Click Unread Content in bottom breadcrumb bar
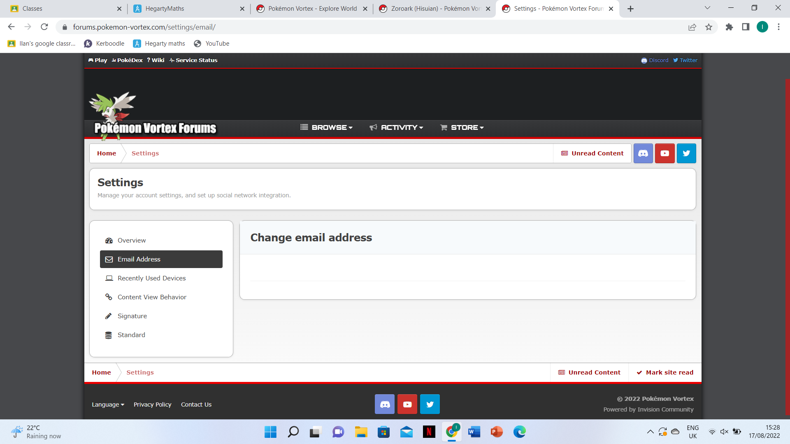The width and height of the screenshot is (790, 444). tap(589, 372)
